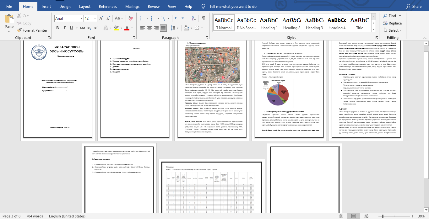Toggle Bold formatting

[57, 28]
